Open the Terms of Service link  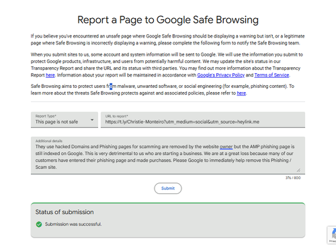(x=271, y=75)
